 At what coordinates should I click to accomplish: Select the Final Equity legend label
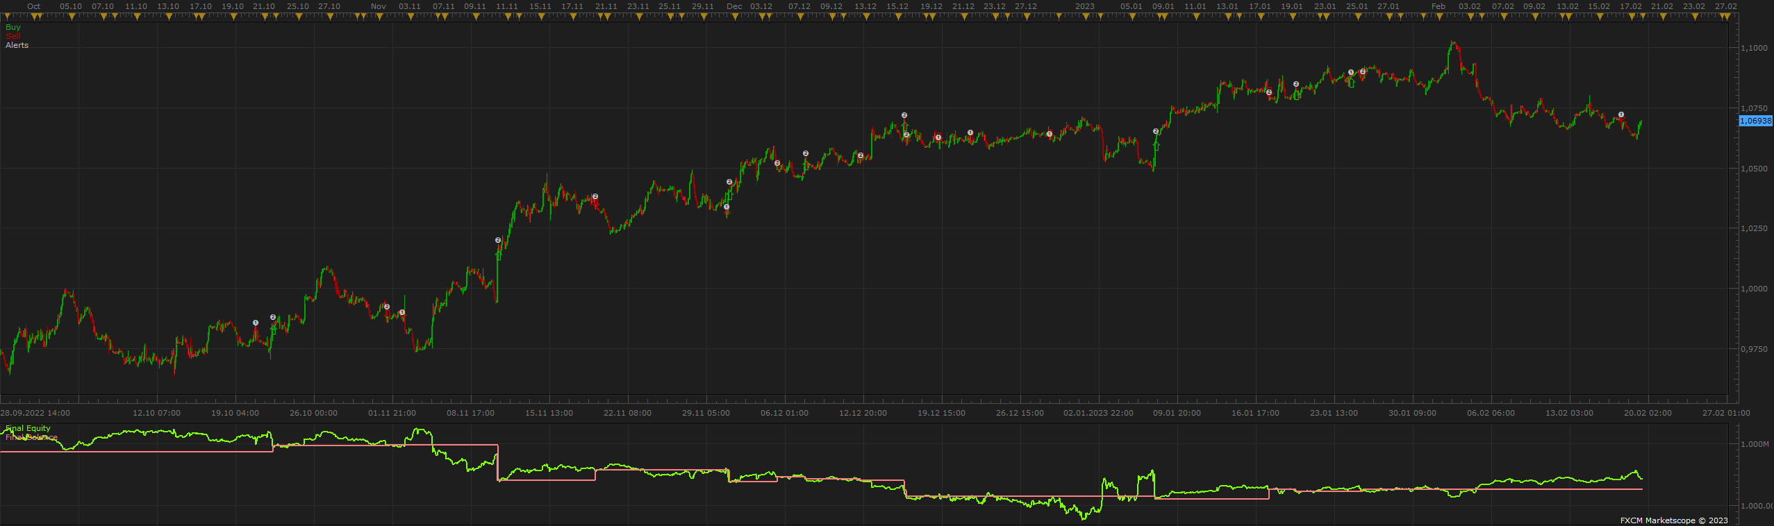[x=28, y=428]
